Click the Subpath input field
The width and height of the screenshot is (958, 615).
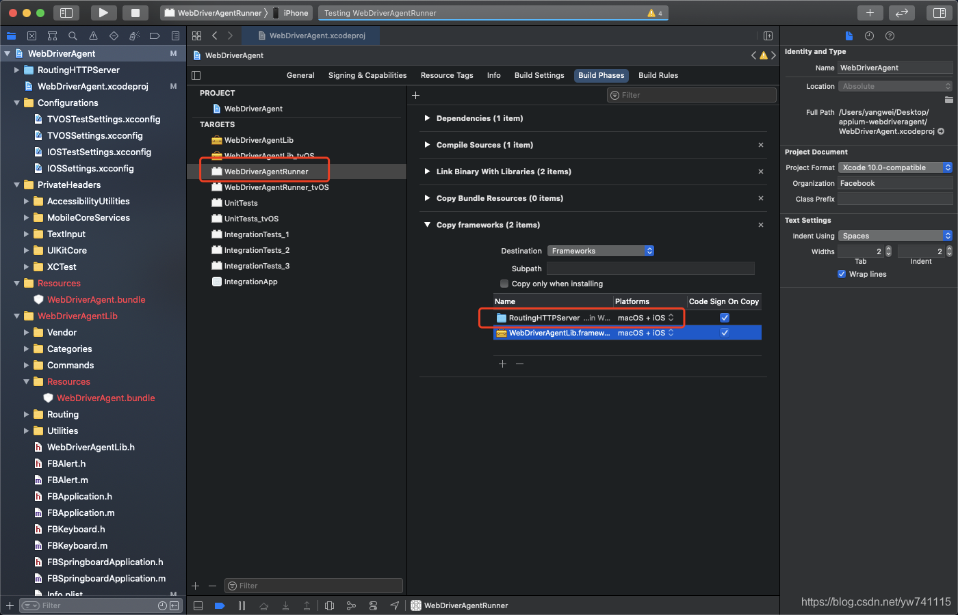coord(651,269)
